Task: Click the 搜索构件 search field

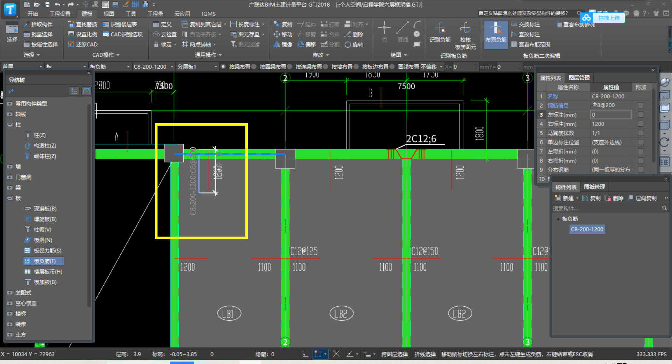Action: tap(607, 208)
